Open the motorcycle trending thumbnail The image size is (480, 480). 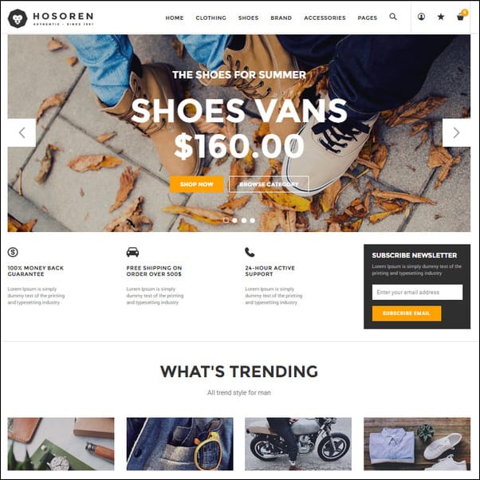point(298,444)
